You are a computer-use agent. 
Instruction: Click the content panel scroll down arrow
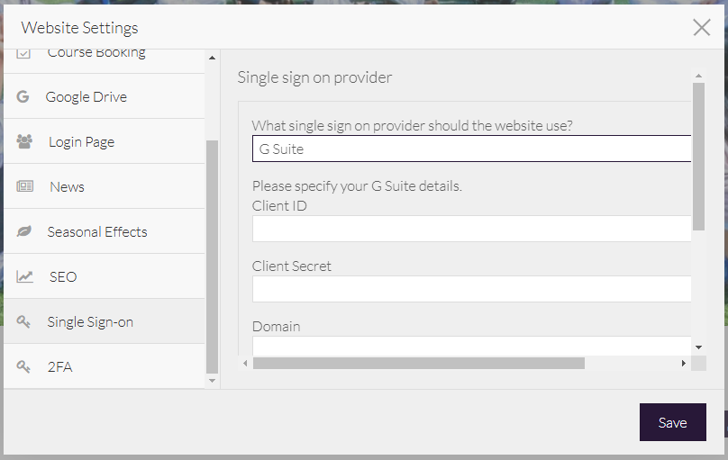click(x=698, y=347)
